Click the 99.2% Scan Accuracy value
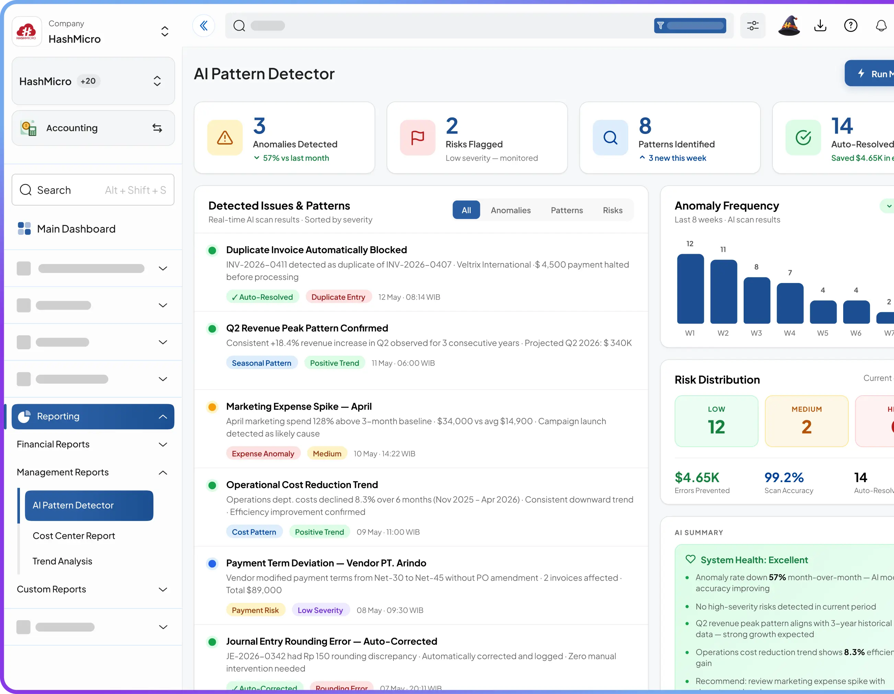The width and height of the screenshot is (894, 694). click(x=784, y=477)
